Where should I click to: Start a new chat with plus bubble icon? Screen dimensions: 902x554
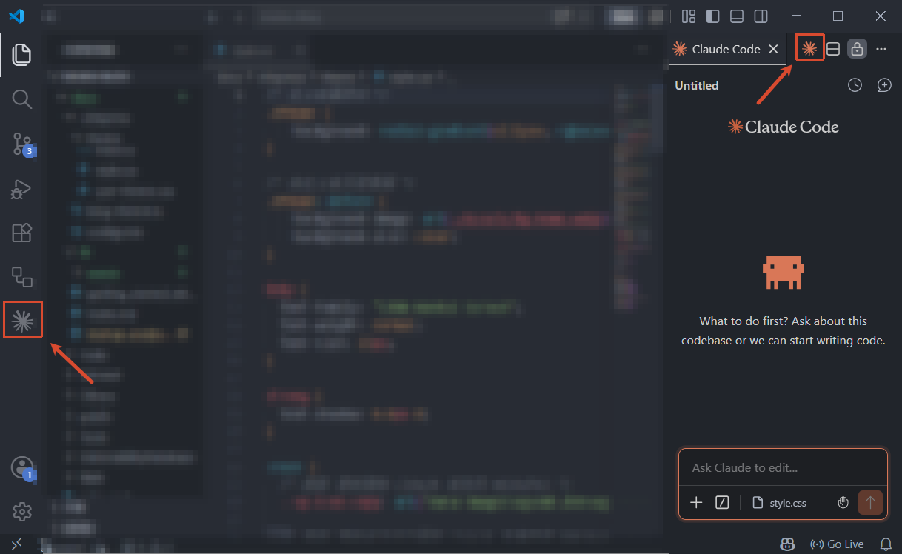click(x=884, y=85)
